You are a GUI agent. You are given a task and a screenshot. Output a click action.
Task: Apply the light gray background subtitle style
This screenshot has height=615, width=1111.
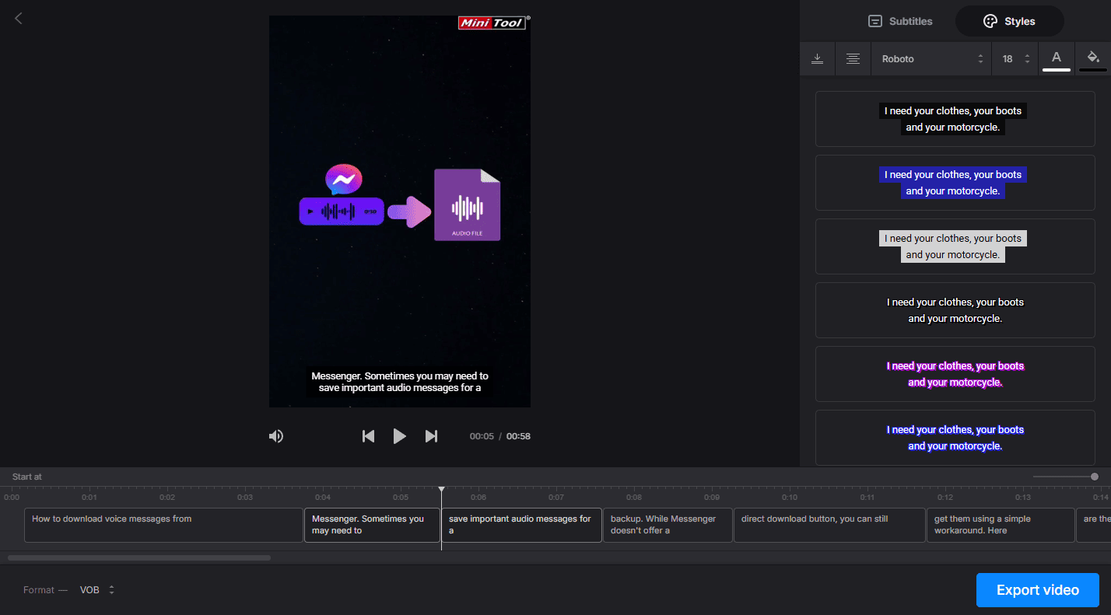pos(955,246)
